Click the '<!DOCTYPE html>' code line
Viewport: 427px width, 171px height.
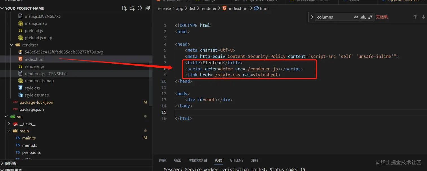[193, 25]
